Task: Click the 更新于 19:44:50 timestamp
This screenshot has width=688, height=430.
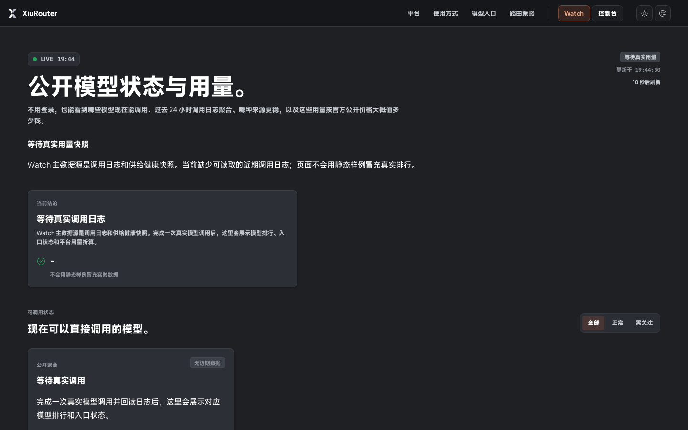Action: coord(638,70)
